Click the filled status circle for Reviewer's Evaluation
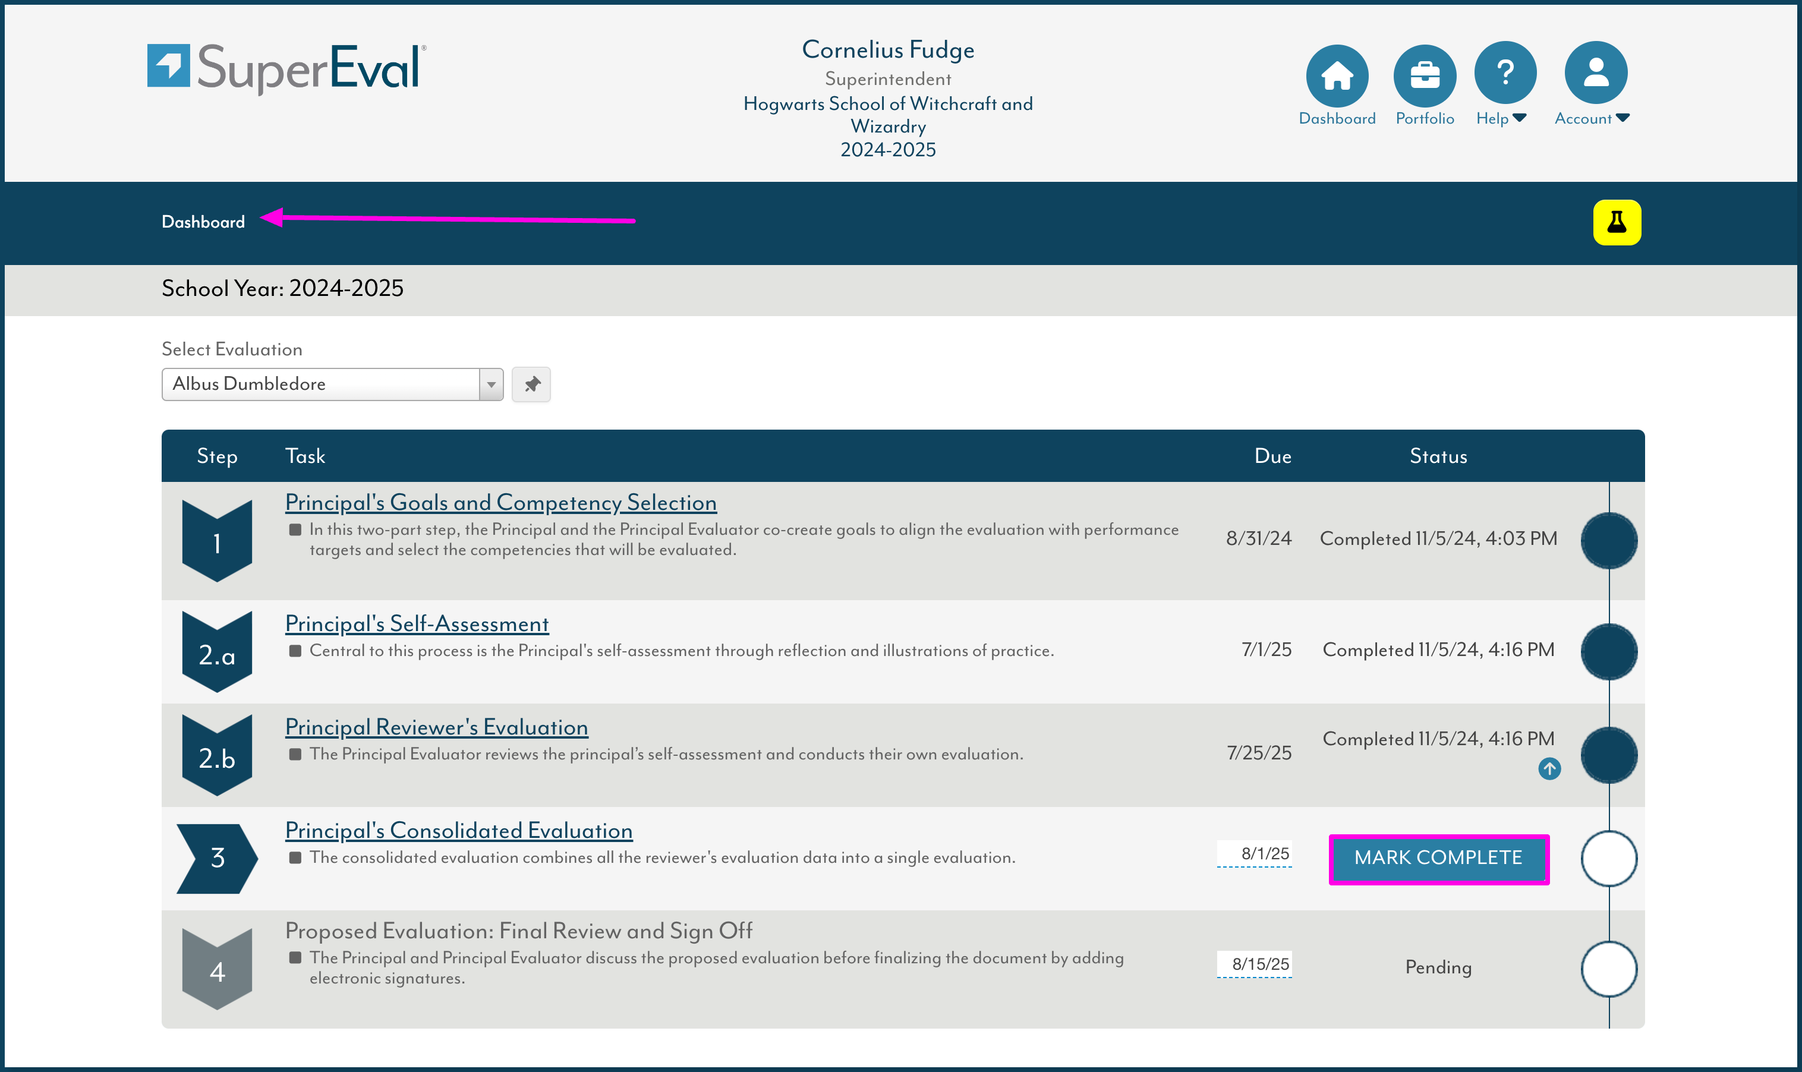The image size is (1802, 1072). (x=1608, y=755)
